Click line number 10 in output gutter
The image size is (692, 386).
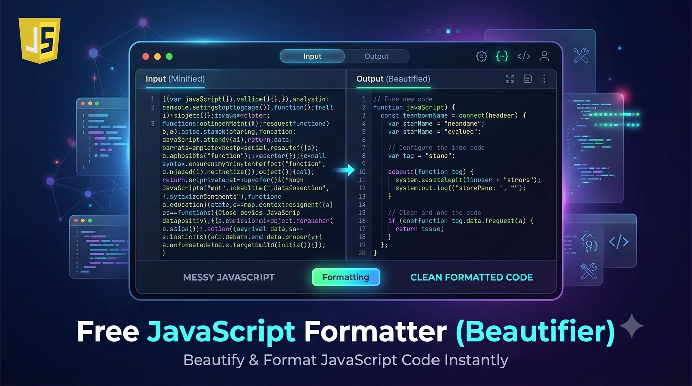(362, 172)
